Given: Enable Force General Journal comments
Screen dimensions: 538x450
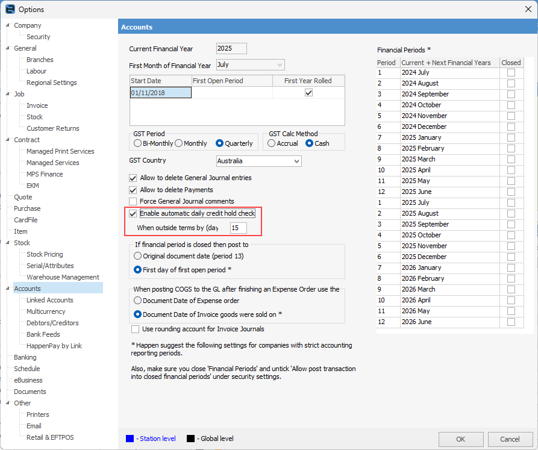Looking at the screenshot, I should [x=133, y=201].
